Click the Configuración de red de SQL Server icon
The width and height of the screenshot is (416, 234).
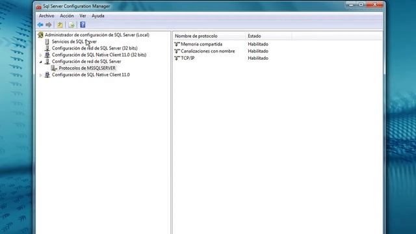[47, 62]
